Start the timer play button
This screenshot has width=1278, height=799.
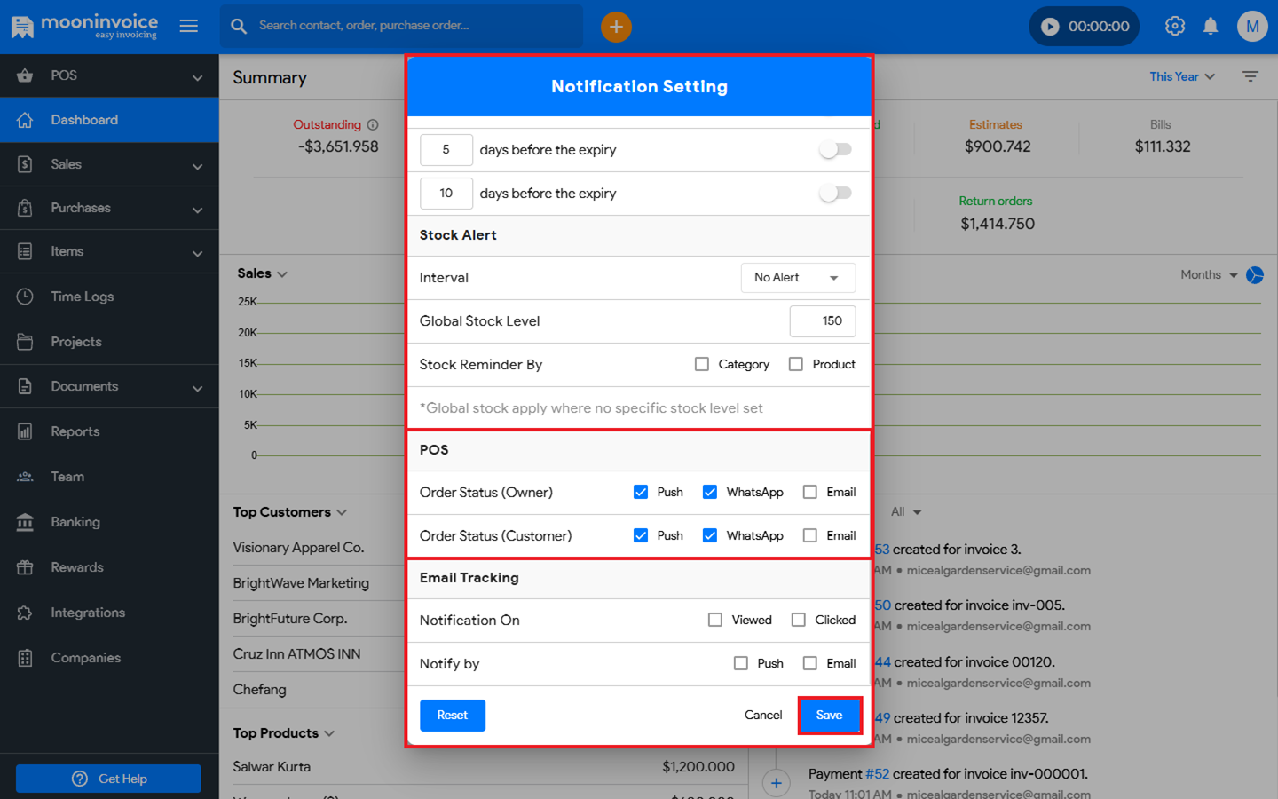[x=1050, y=27]
